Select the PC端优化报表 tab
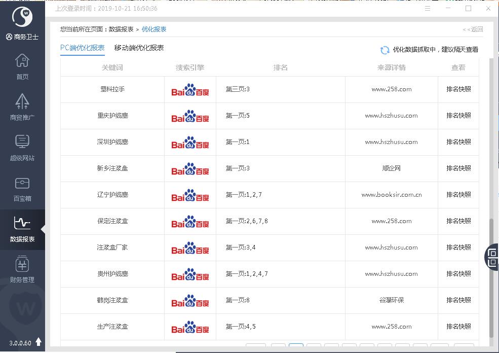The height and width of the screenshot is (353, 499). click(x=82, y=48)
